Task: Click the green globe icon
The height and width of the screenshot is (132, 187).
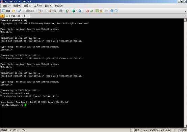Action: pyautogui.click(x=74, y=11)
